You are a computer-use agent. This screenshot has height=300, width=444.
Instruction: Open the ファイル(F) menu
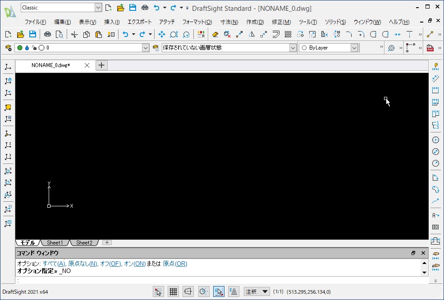pyautogui.click(x=36, y=22)
